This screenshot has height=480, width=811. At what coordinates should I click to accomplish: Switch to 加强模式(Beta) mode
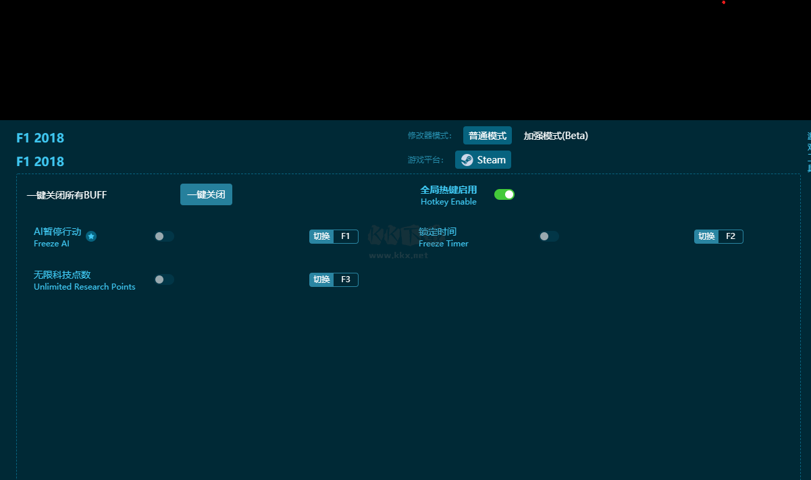coord(556,136)
